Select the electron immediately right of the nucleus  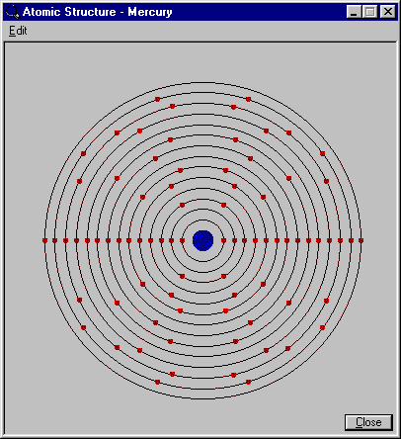(223, 240)
